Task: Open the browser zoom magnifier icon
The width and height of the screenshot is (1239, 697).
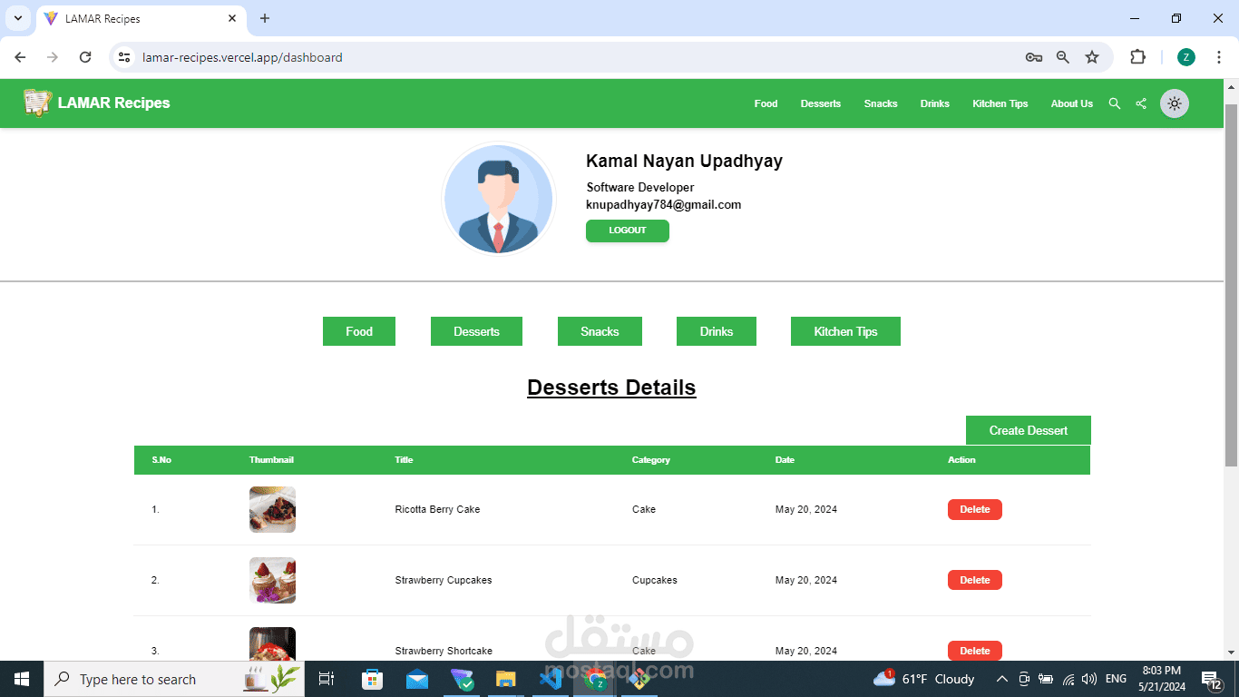Action: [x=1063, y=57]
